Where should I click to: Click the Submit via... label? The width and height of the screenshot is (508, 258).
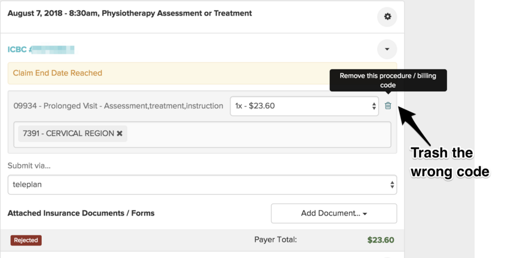pos(29,165)
